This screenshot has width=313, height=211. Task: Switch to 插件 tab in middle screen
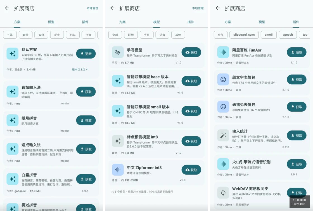tap(191, 22)
